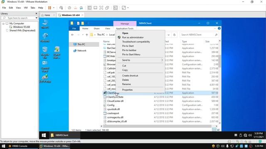Open the Snapshot Manager icon

[x=81, y=8]
